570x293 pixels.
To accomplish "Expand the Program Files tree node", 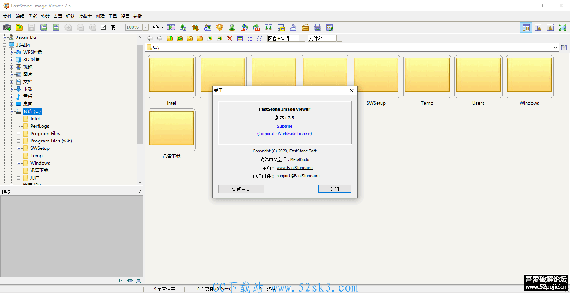I will [19, 134].
